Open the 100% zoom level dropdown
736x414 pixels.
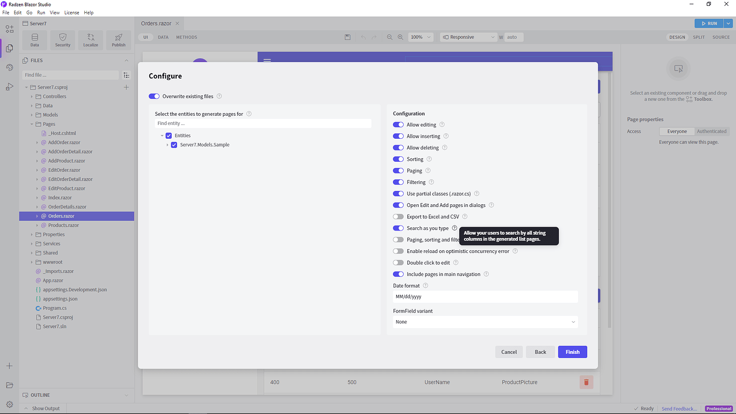pyautogui.click(x=421, y=37)
